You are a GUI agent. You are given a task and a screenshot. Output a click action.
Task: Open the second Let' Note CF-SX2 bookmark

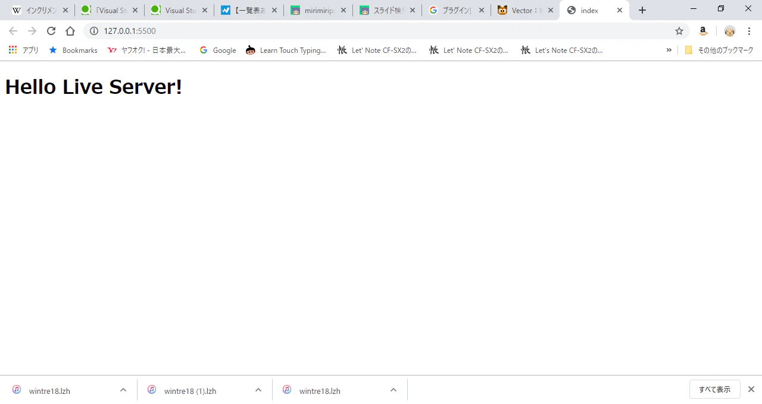(x=469, y=50)
